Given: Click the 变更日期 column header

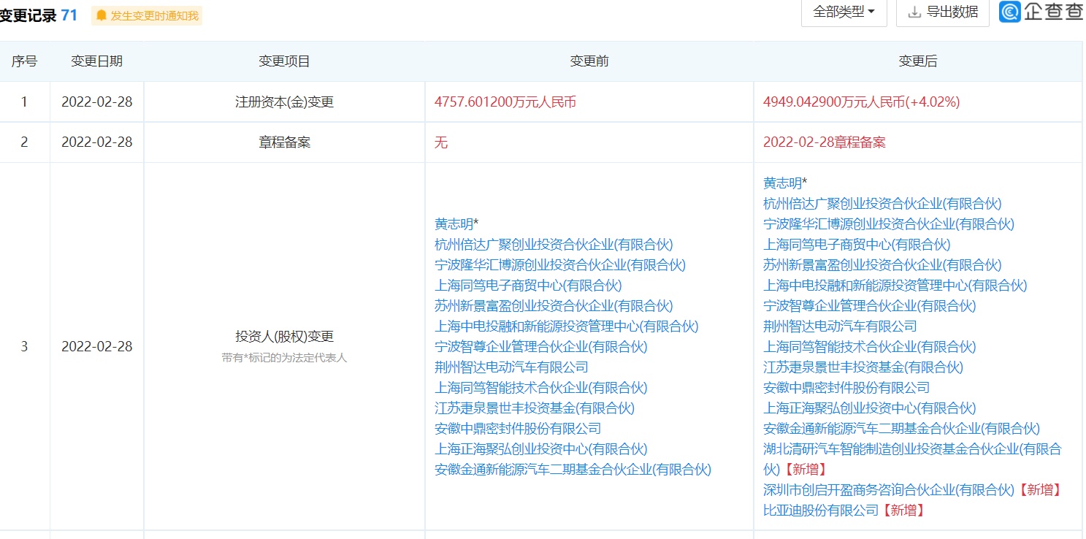Looking at the screenshot, I should click(x=96, y=61).
